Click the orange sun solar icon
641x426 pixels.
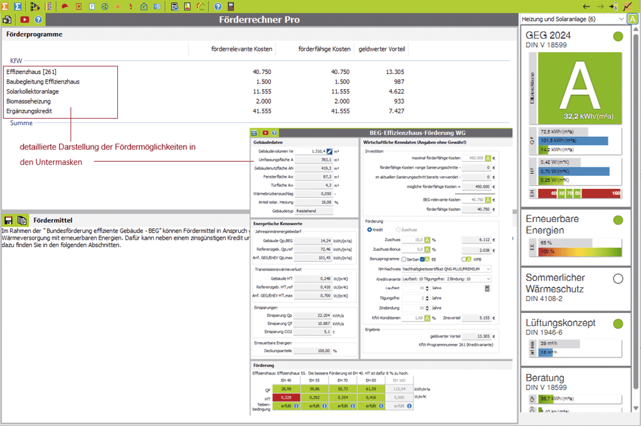pyautogui.click(x=118, y=6)
